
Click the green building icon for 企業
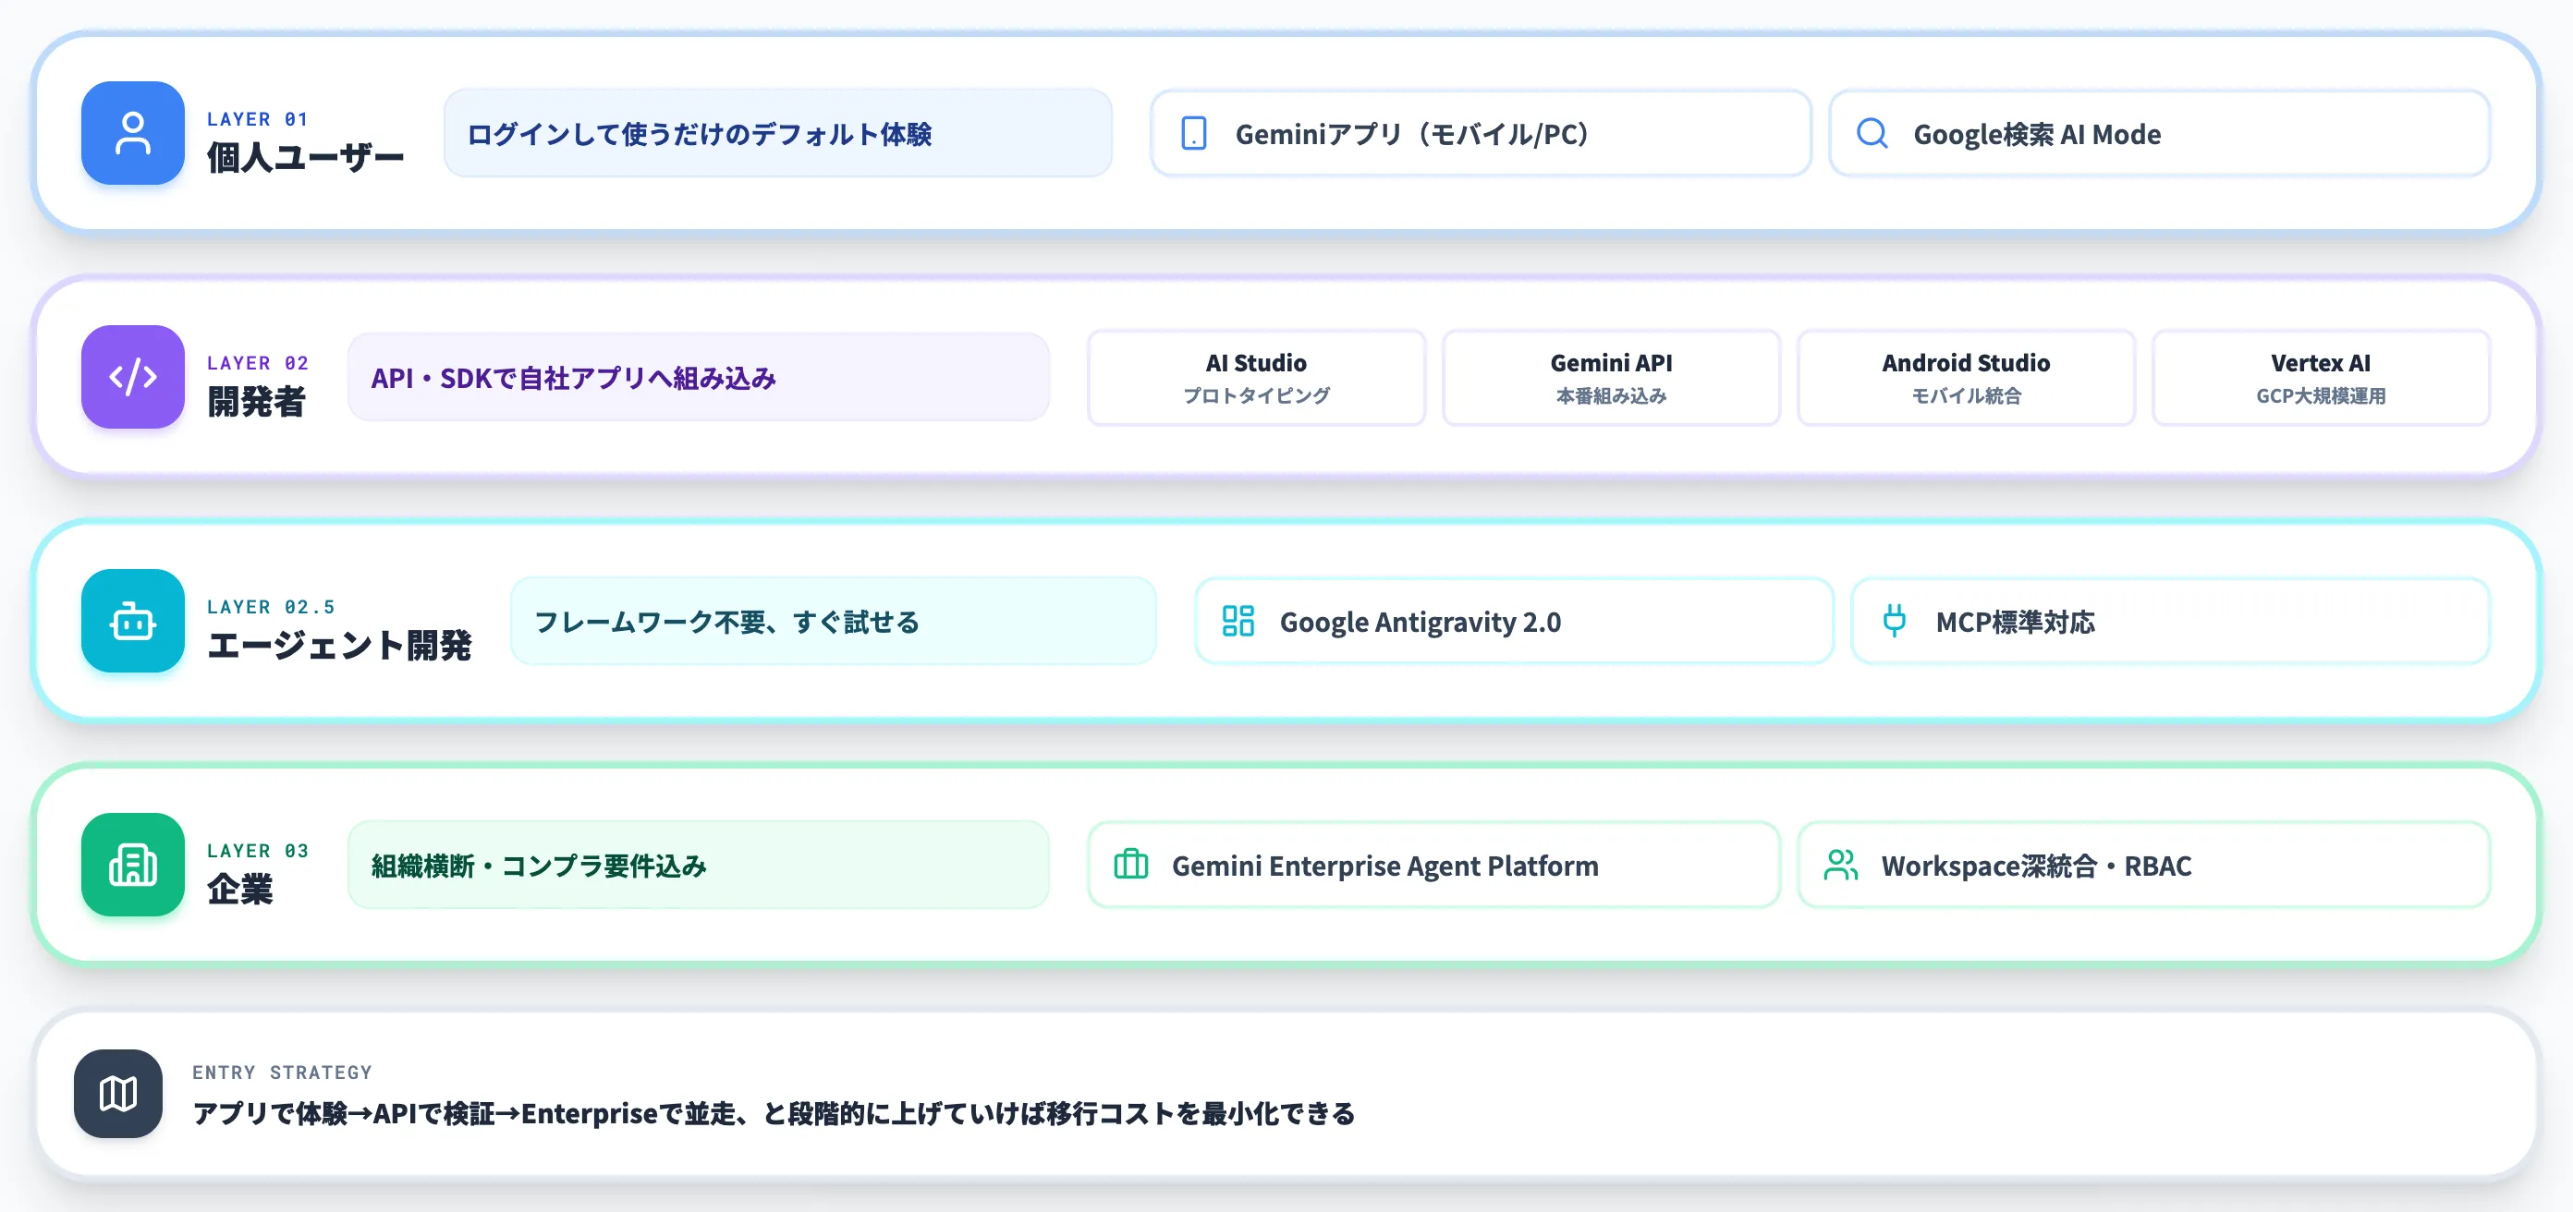coord(133,865)
